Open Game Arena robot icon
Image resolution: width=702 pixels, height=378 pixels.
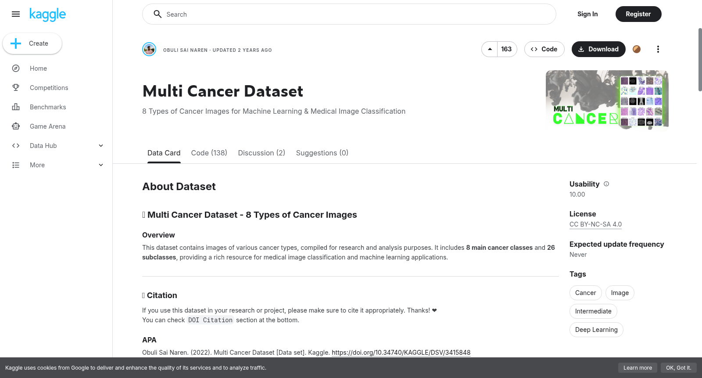point(16,126)
